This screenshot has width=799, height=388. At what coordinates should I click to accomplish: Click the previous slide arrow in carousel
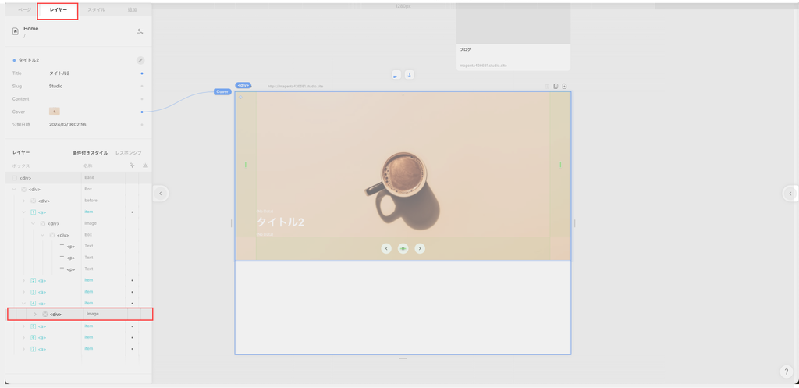386,248
